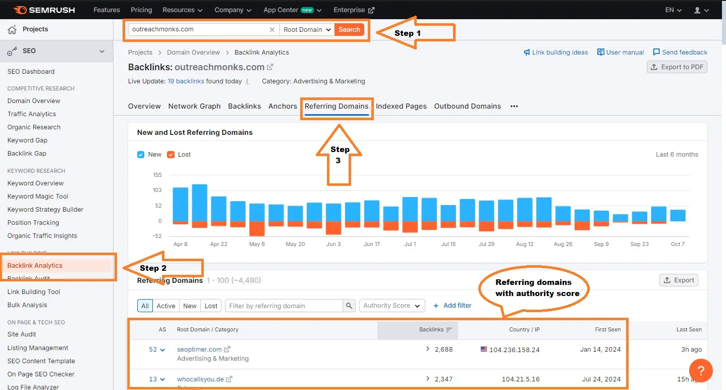This screenshot has height=390, width=726.
Task: Uncheck the Lost checkbox in the chart legend
Action: [x=170, y=154]
